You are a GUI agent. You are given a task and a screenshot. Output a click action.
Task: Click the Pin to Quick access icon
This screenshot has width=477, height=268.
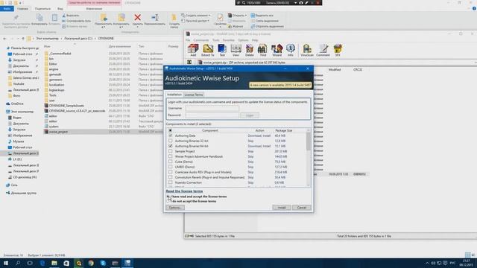tap(16, 18)
